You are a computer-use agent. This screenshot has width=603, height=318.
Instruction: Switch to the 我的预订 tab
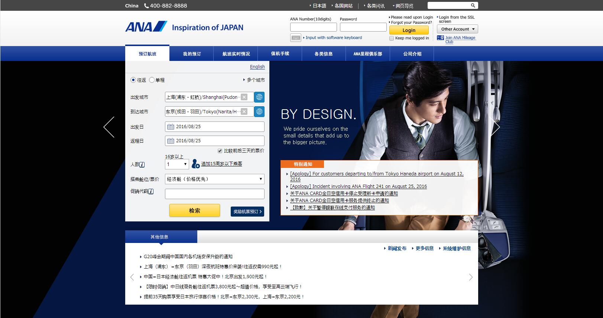coord(192,54)
